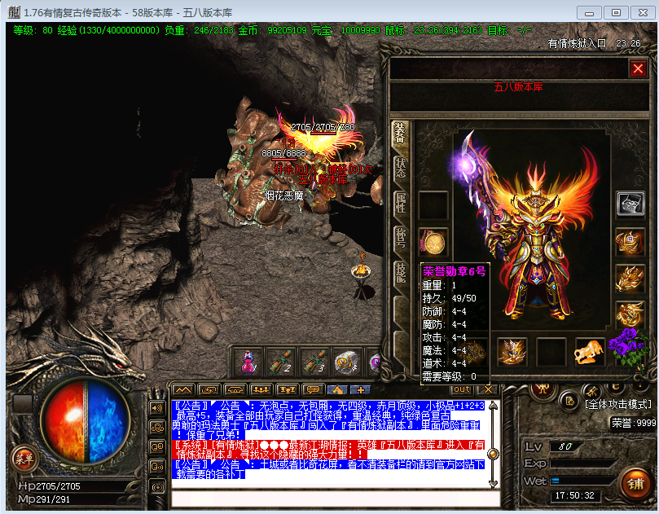Click the game icon in the title bar
Image resolution: width=659 pixels, height=514 pixels.
[14, 12]
